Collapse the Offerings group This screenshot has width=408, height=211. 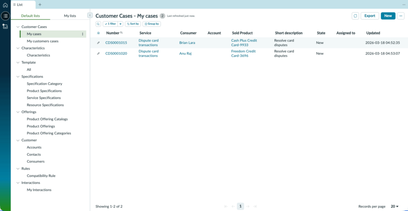18,112
